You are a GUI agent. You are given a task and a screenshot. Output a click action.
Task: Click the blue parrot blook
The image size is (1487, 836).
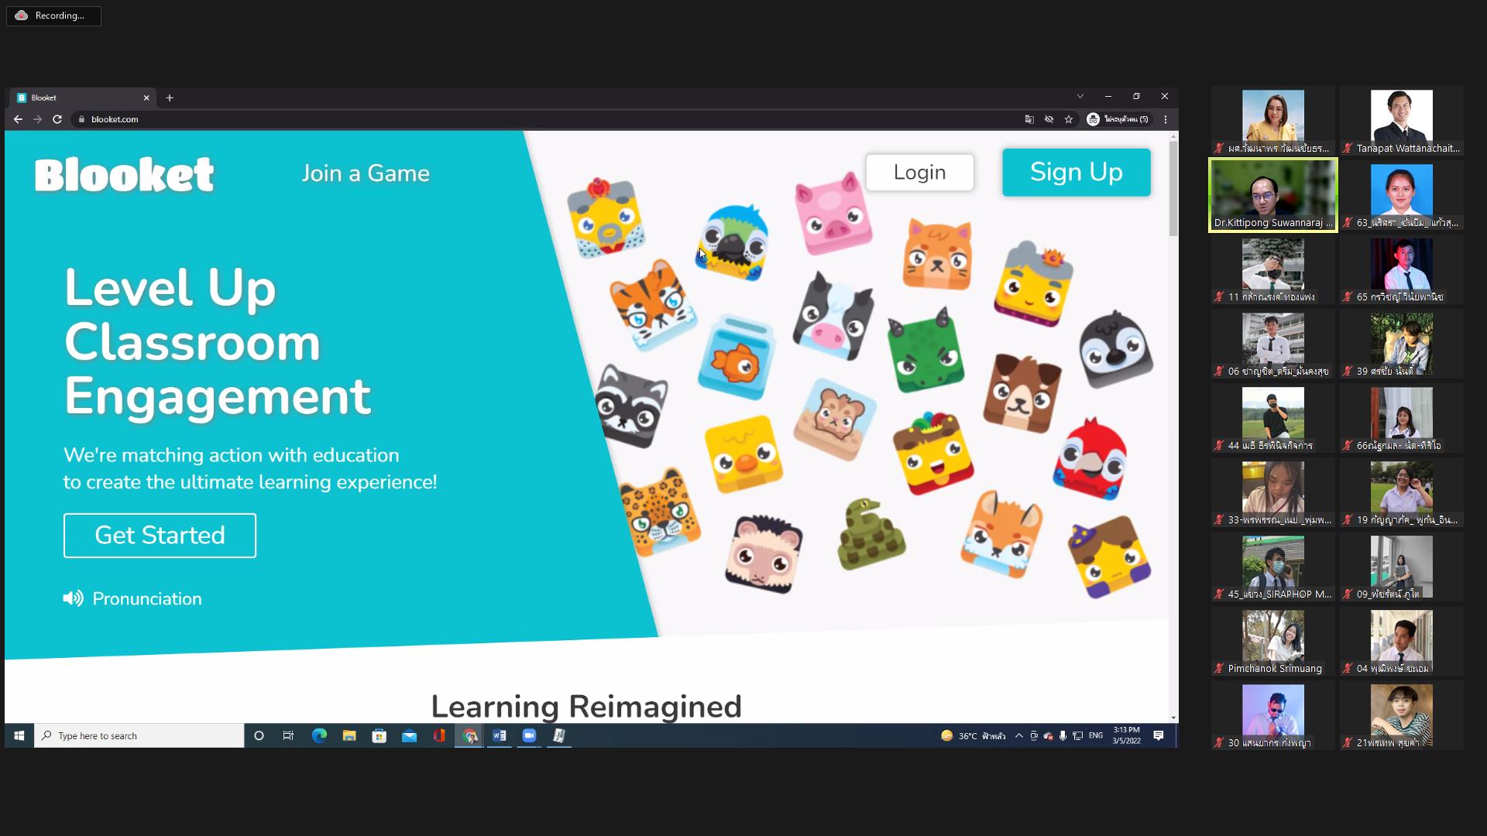(733, 242)
